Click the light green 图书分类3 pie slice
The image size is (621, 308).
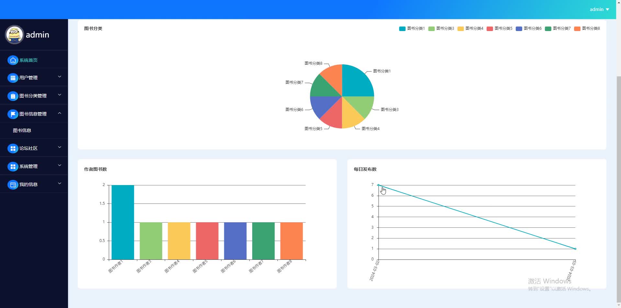pyautogui.click(x=361, y=104)
